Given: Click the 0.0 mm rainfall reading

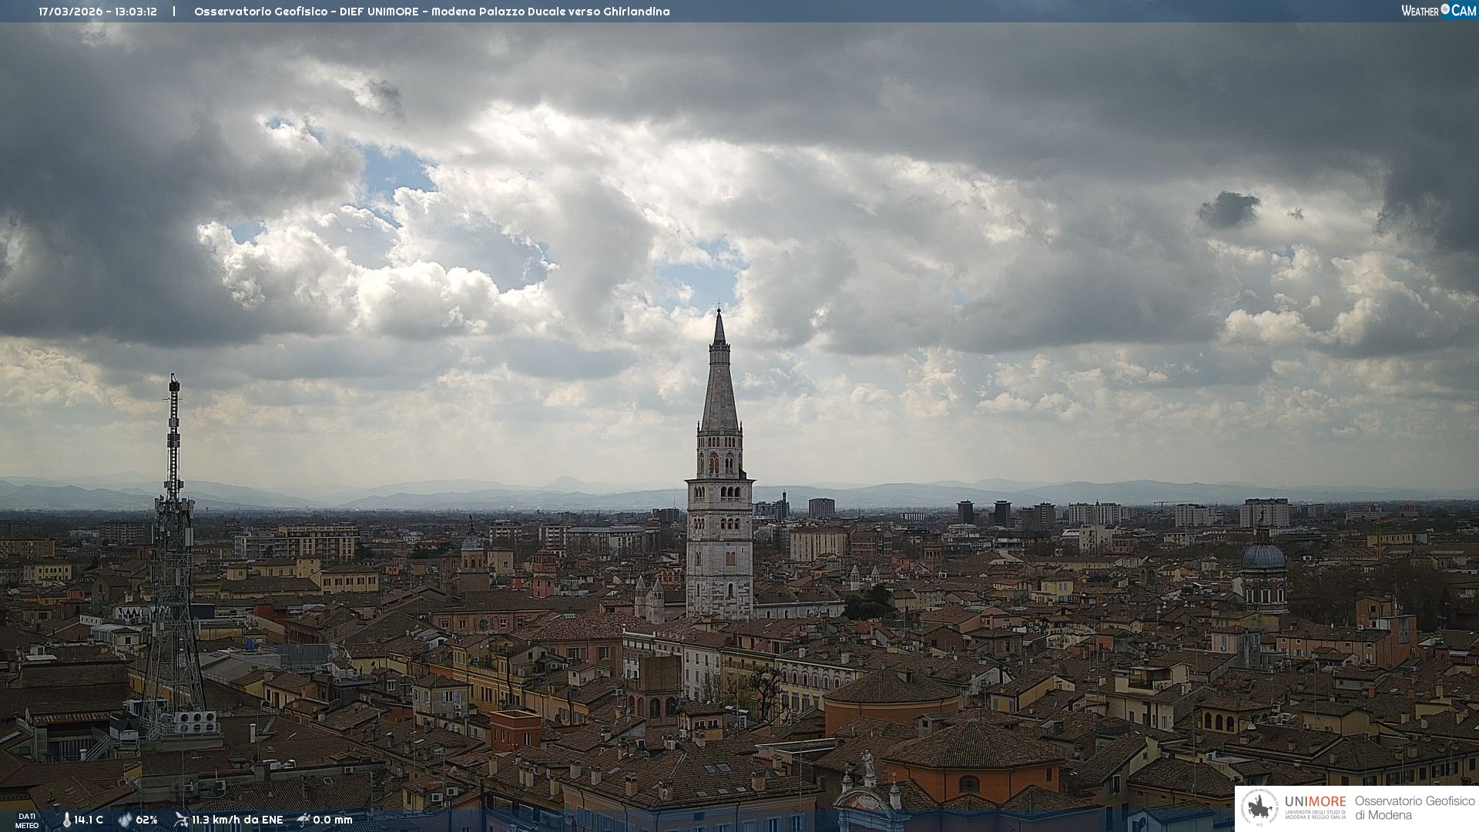Looking at the screenshot, I should (x=333, y=820).
